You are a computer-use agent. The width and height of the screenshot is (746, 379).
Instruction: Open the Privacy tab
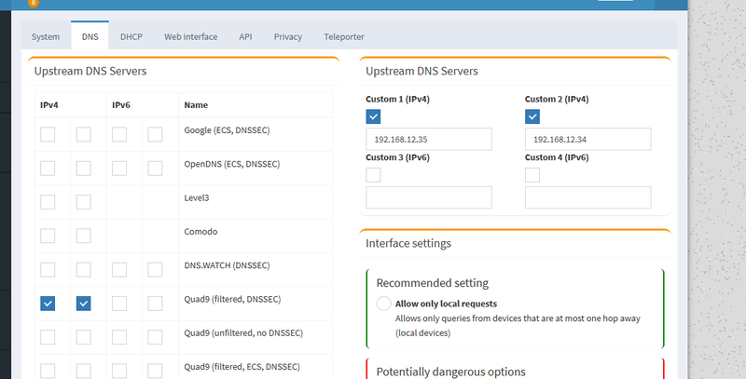[288, 36]
